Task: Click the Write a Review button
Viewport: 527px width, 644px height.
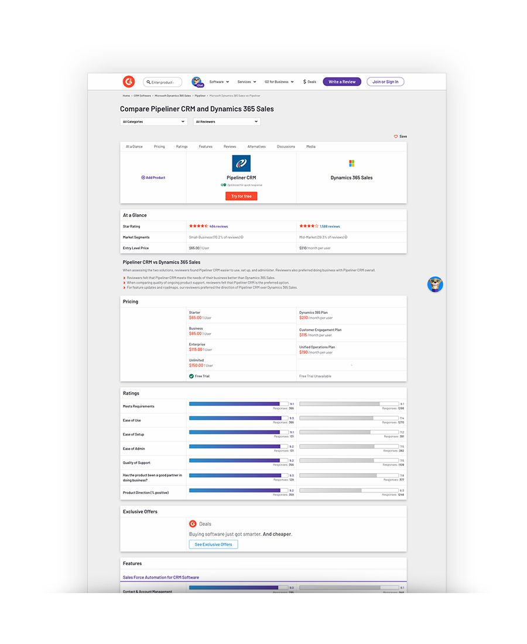Action: [x=342, y=82]
